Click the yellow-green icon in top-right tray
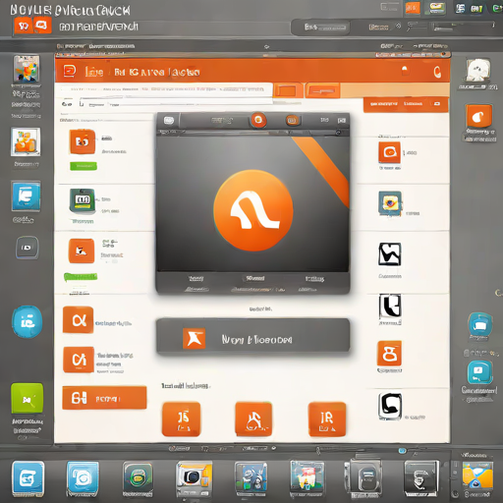Viewport: 503px width, 503px height. point(436,8)
